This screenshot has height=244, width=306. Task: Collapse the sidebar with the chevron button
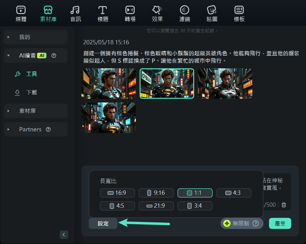[x=64, y=235]
